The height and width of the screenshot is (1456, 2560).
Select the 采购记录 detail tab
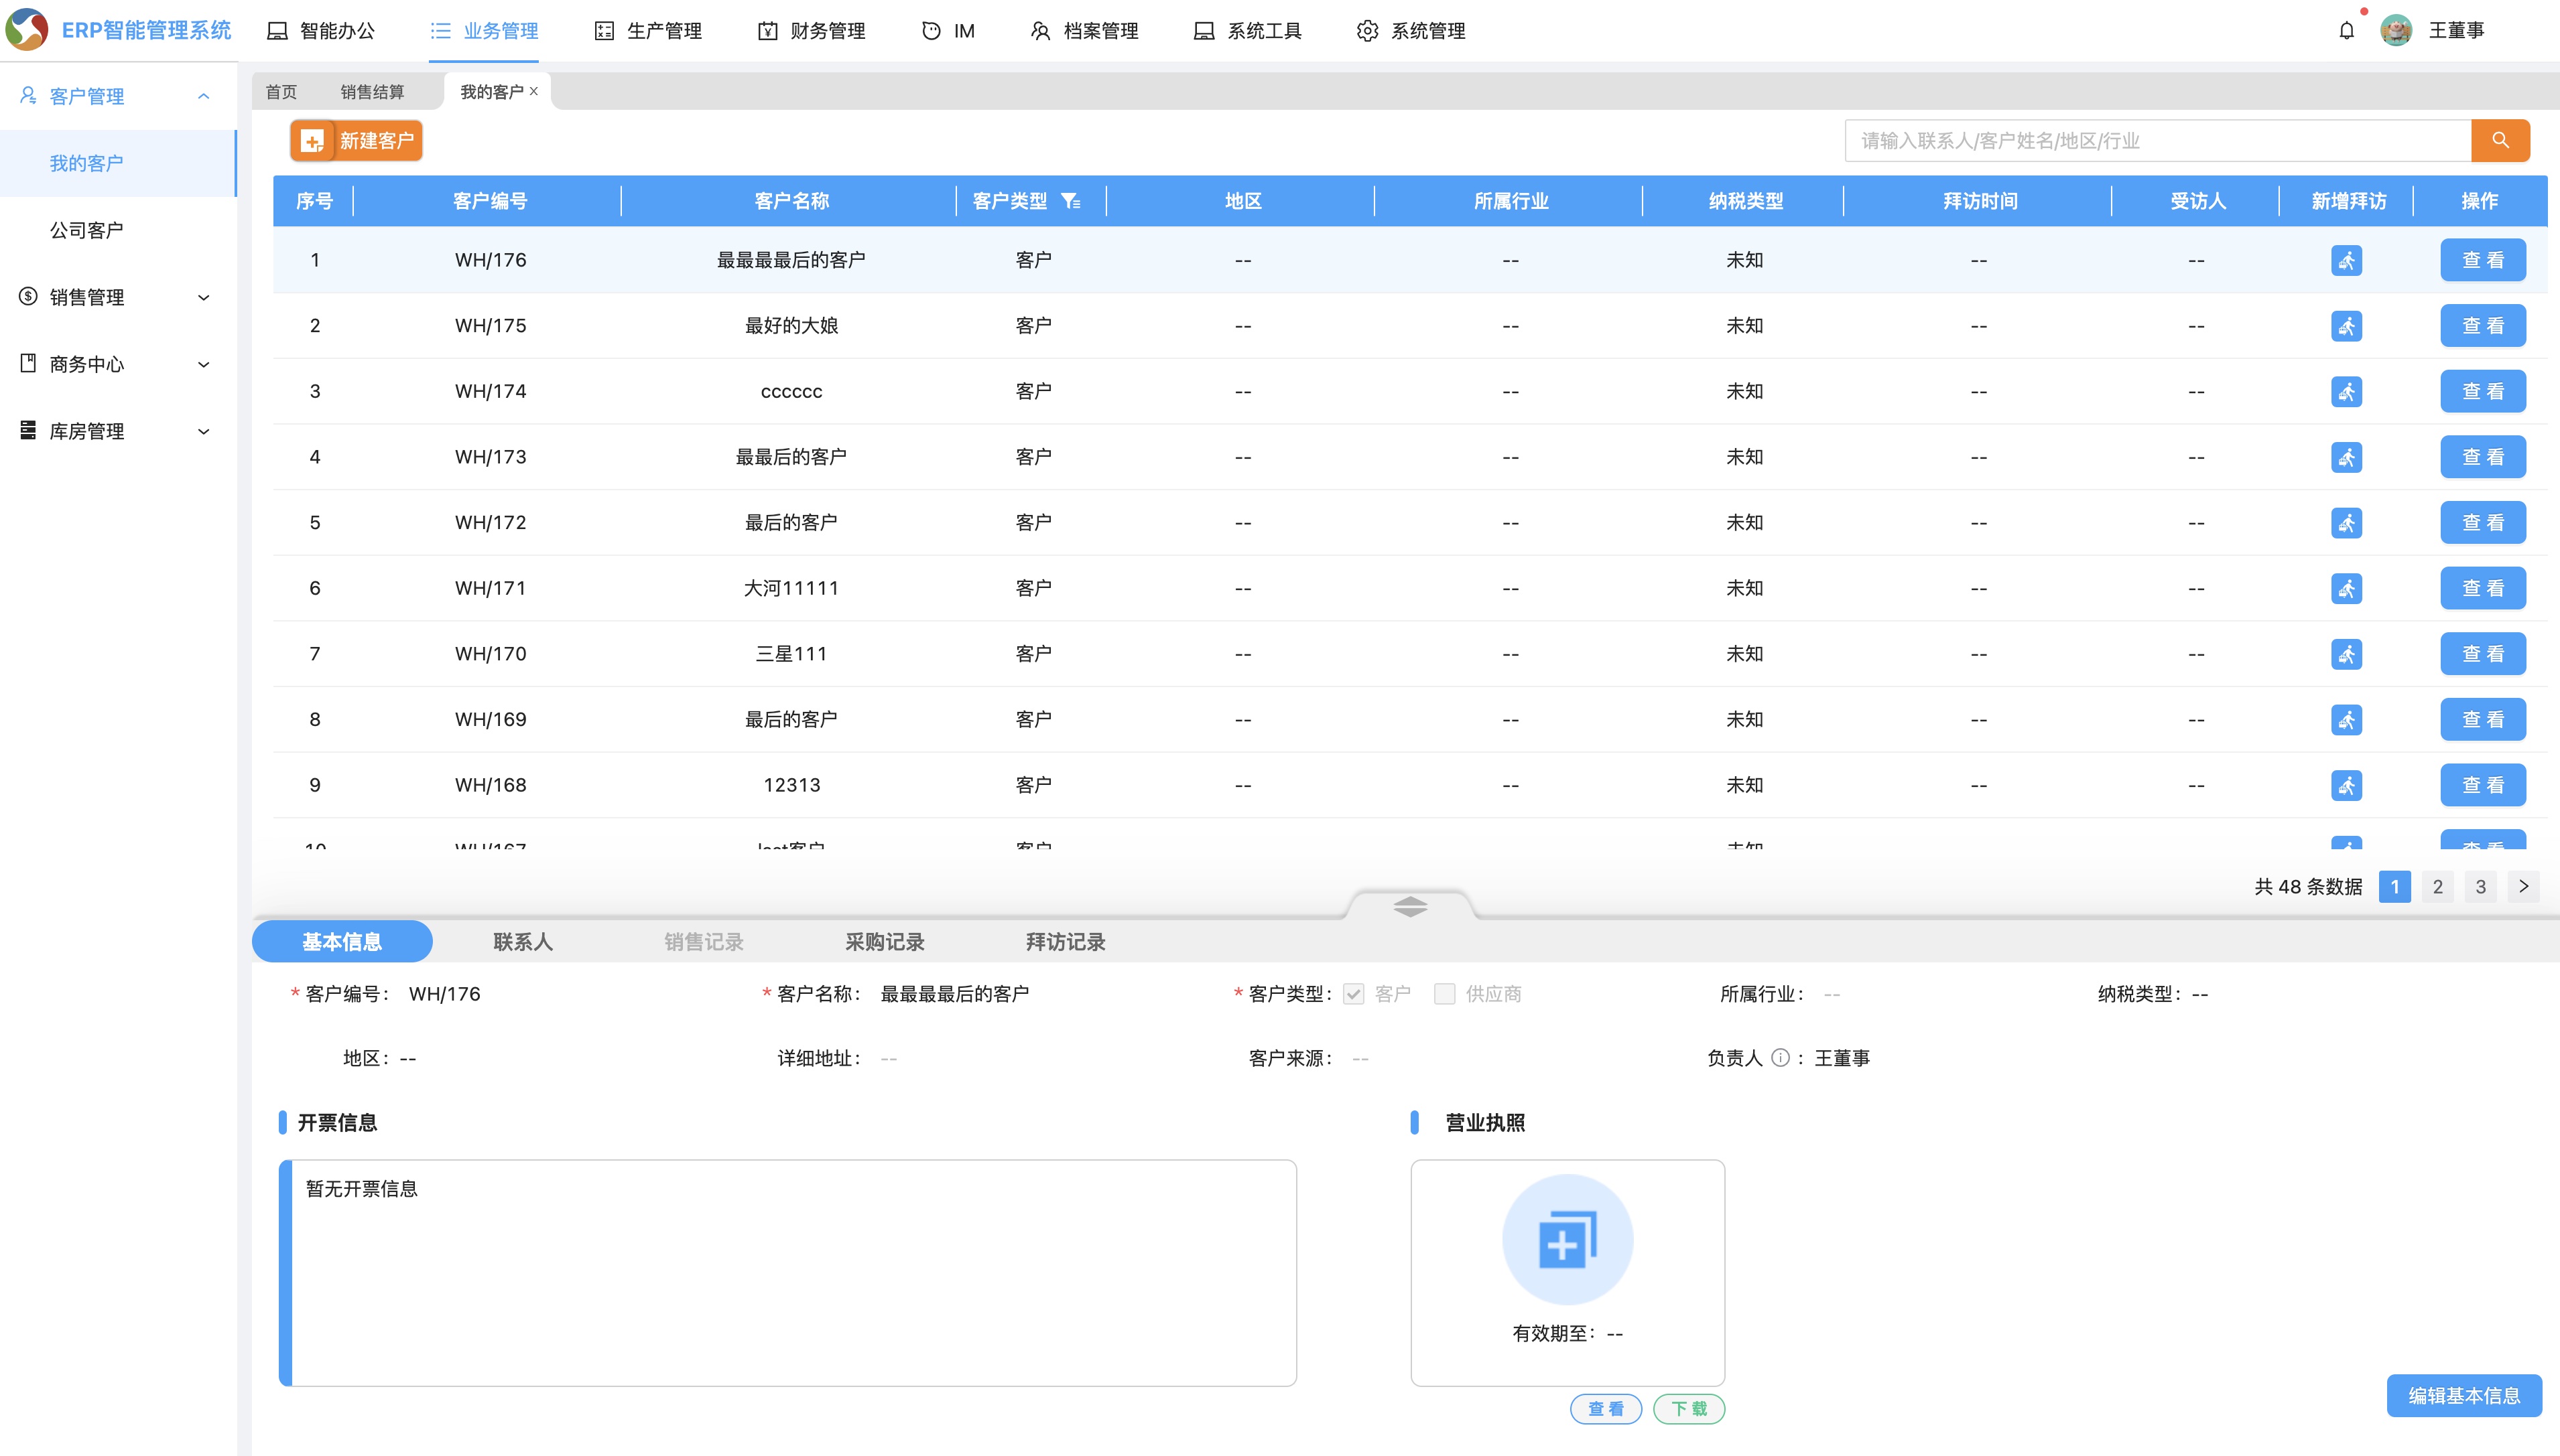(x=885, y=942)
